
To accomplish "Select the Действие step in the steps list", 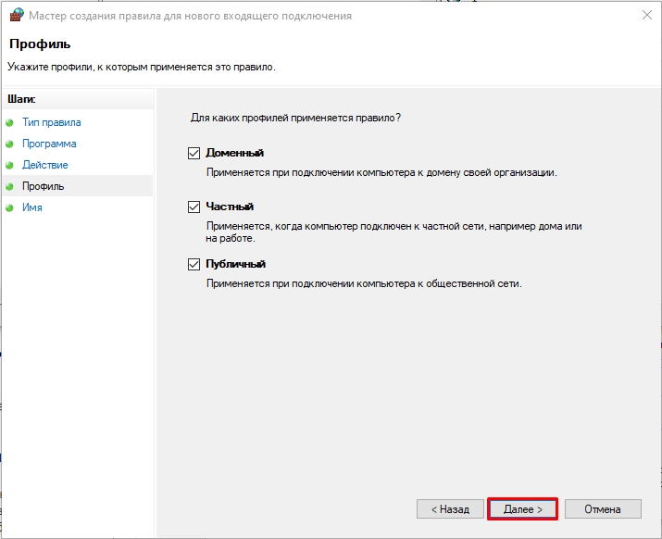I will point(45,165).
